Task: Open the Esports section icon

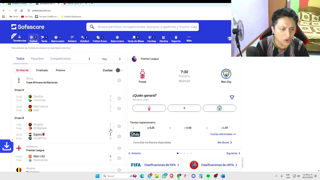Action: click(176, 39)
